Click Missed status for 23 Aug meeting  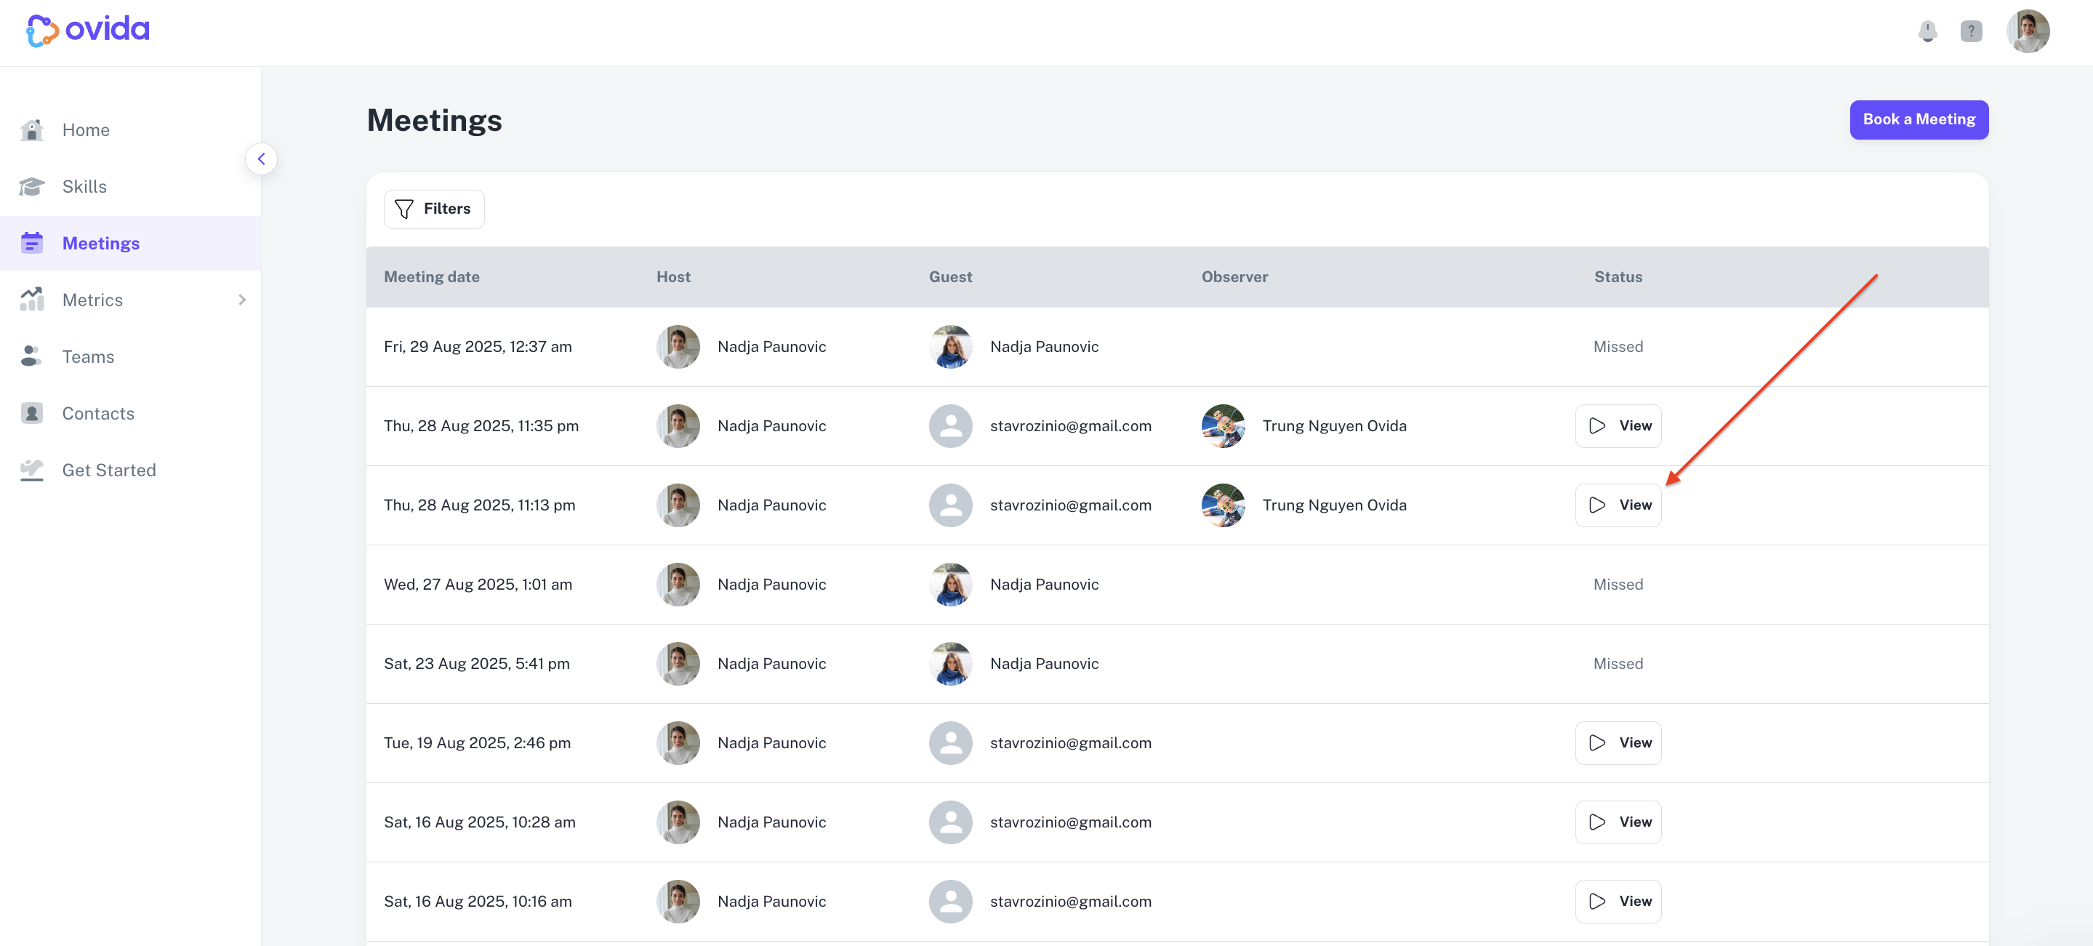[x=1618, y=664]
